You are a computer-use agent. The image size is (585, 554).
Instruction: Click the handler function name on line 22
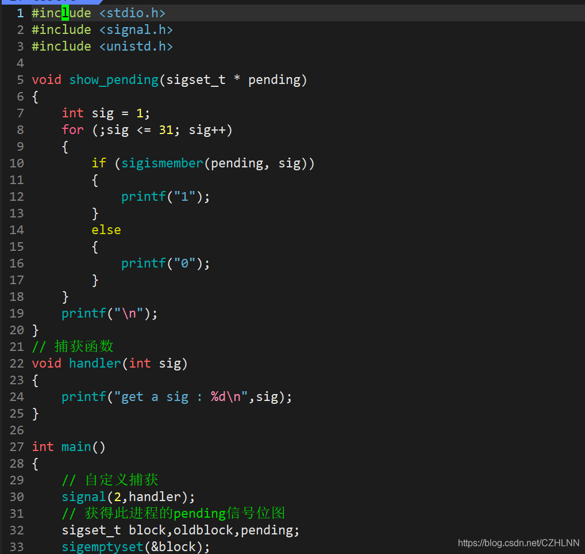95,364
